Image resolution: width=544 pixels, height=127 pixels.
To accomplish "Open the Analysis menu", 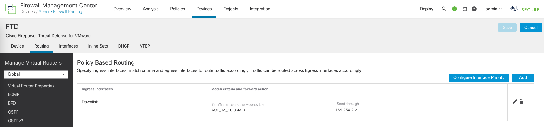I will pos(151,9).
